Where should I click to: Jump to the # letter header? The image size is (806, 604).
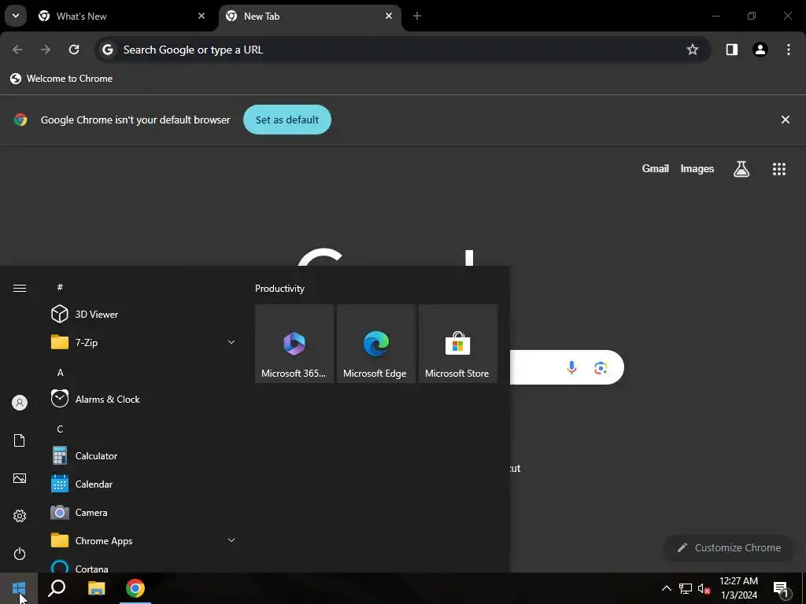60,287
